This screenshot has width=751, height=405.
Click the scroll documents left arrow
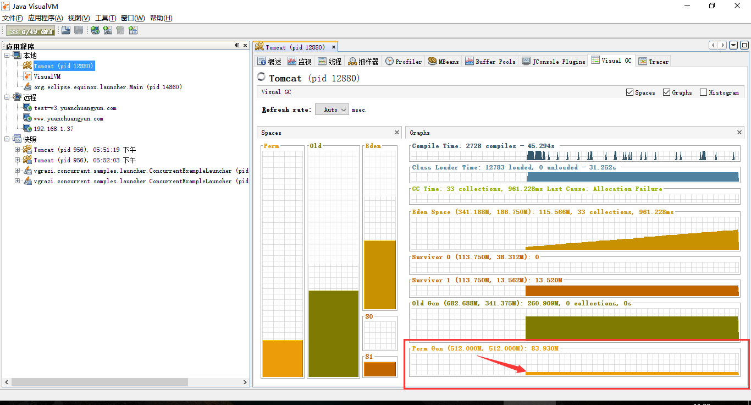click(x=713, y=45)
